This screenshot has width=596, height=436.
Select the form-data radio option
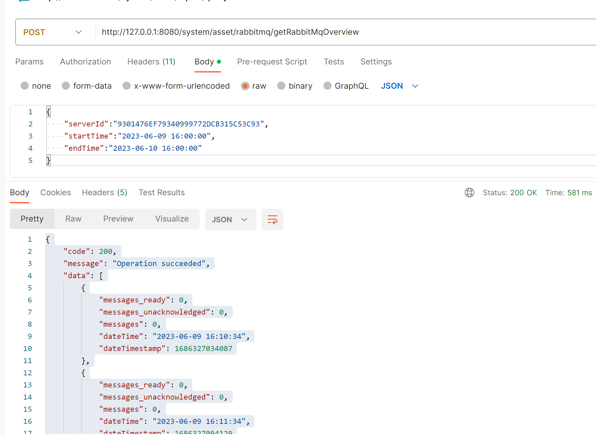coord(66,86)
